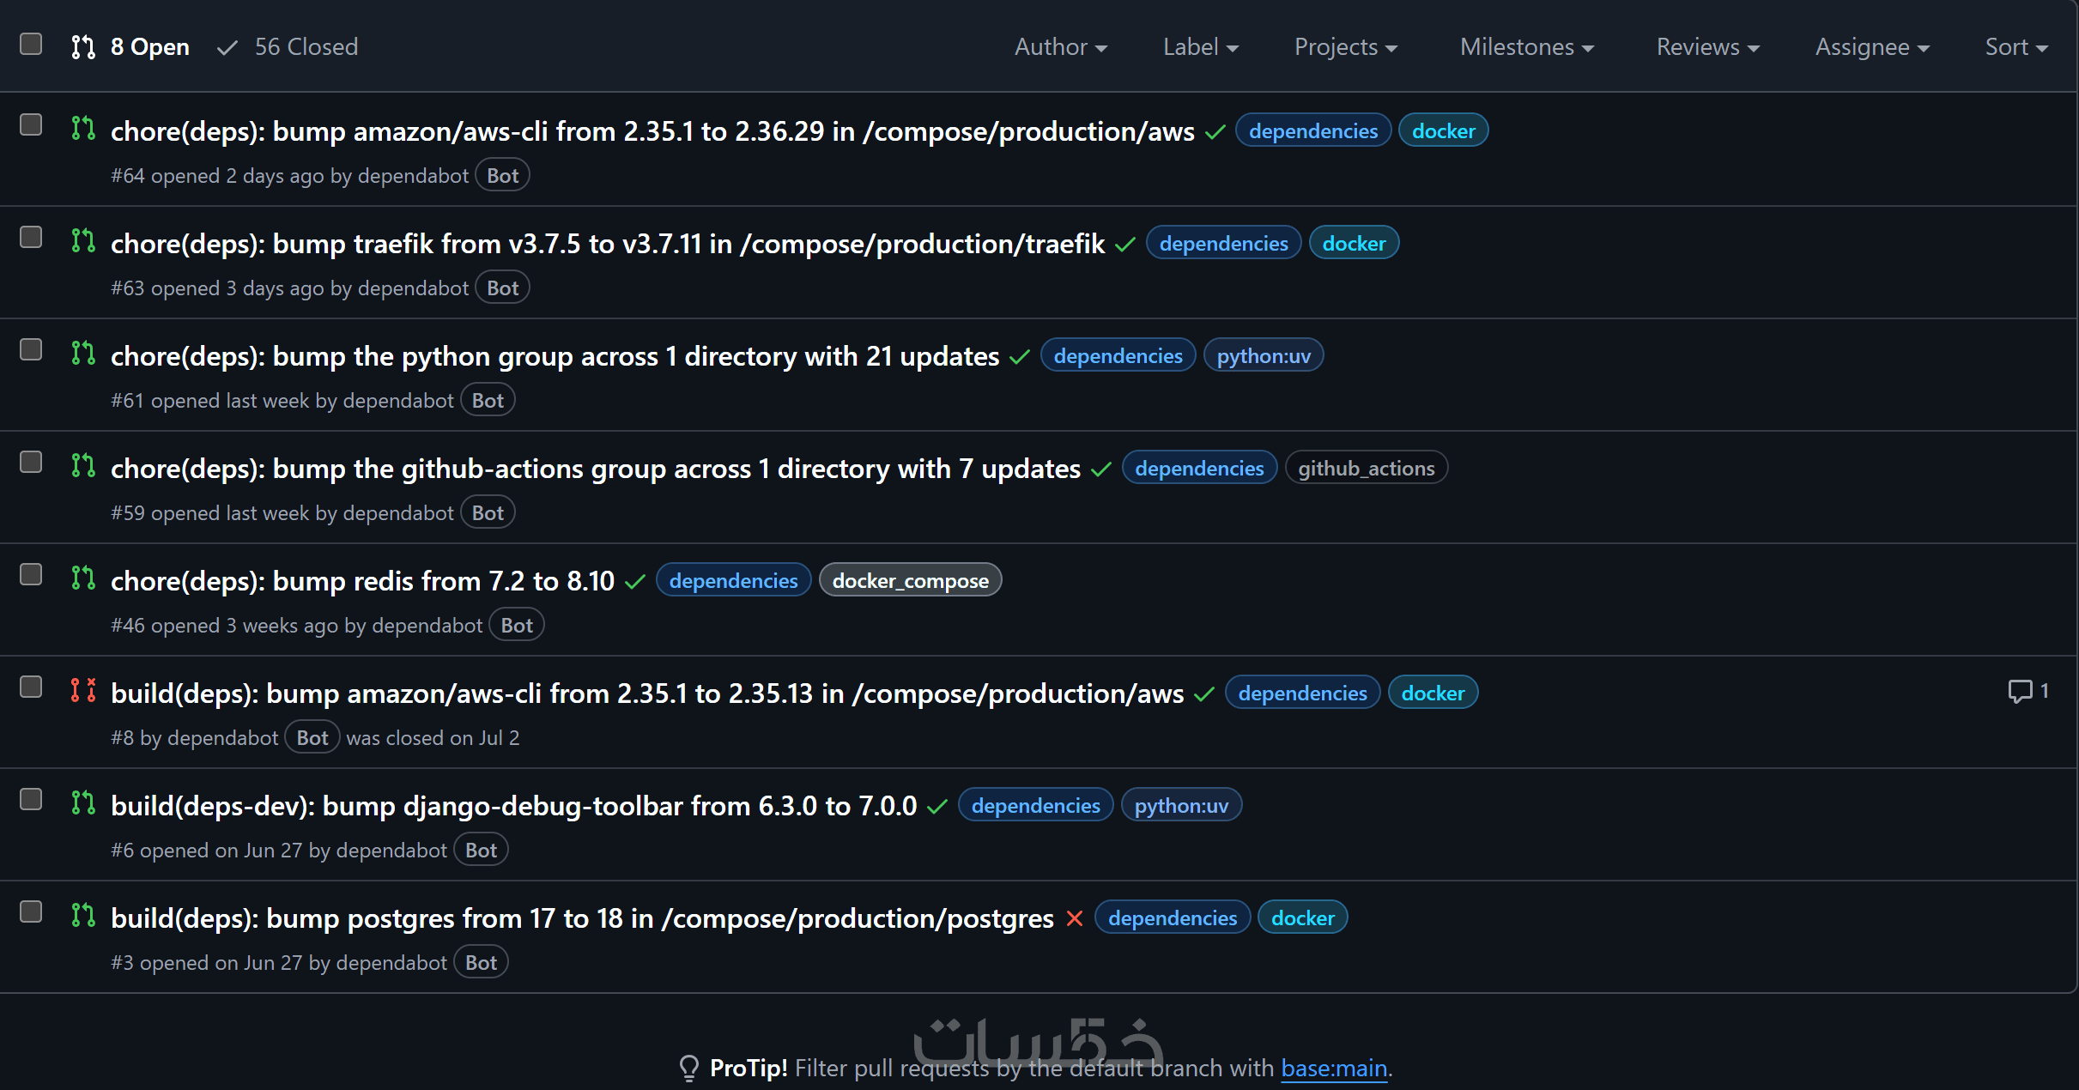Click the open PR icon for django-debug-toolbar
This screenshot has width=2079, height=1090.
click(83, 803)
